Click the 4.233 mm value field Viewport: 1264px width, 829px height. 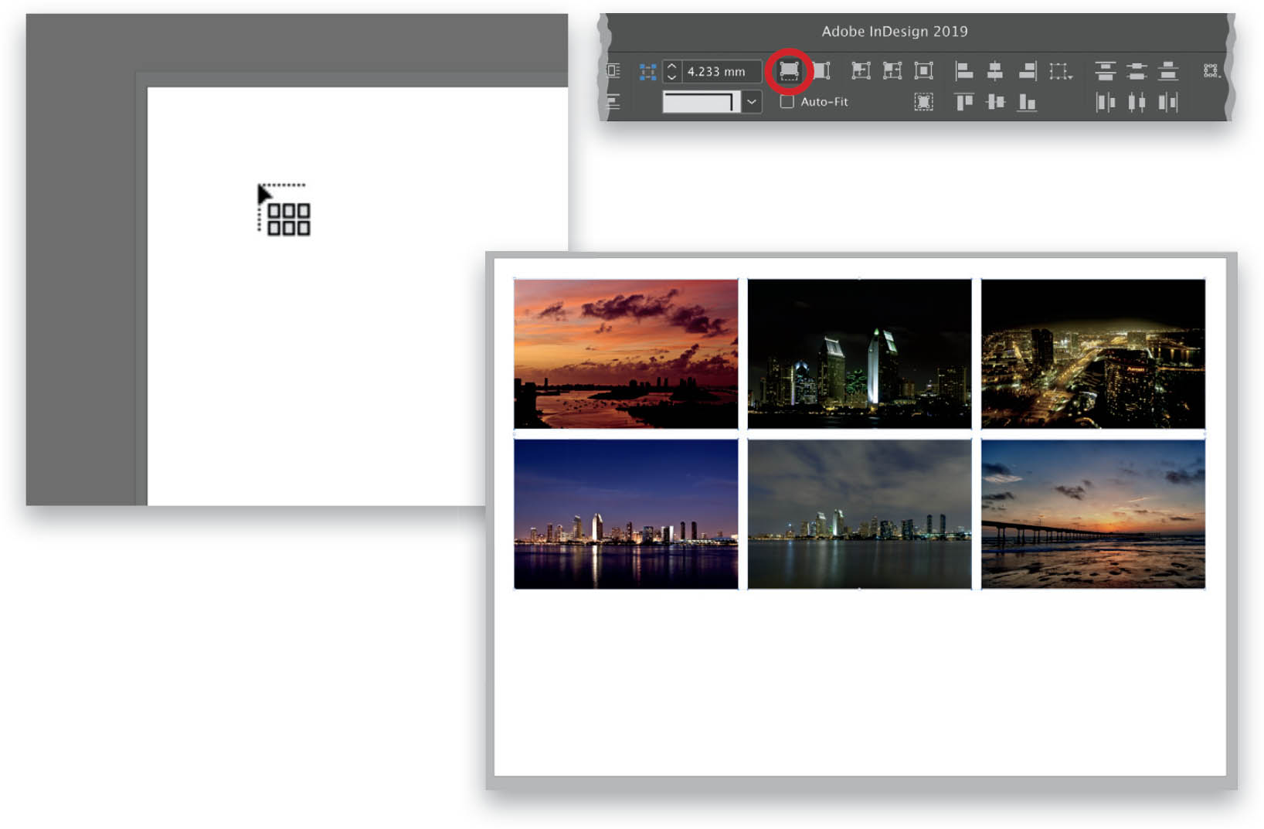(x=722, y=71)
